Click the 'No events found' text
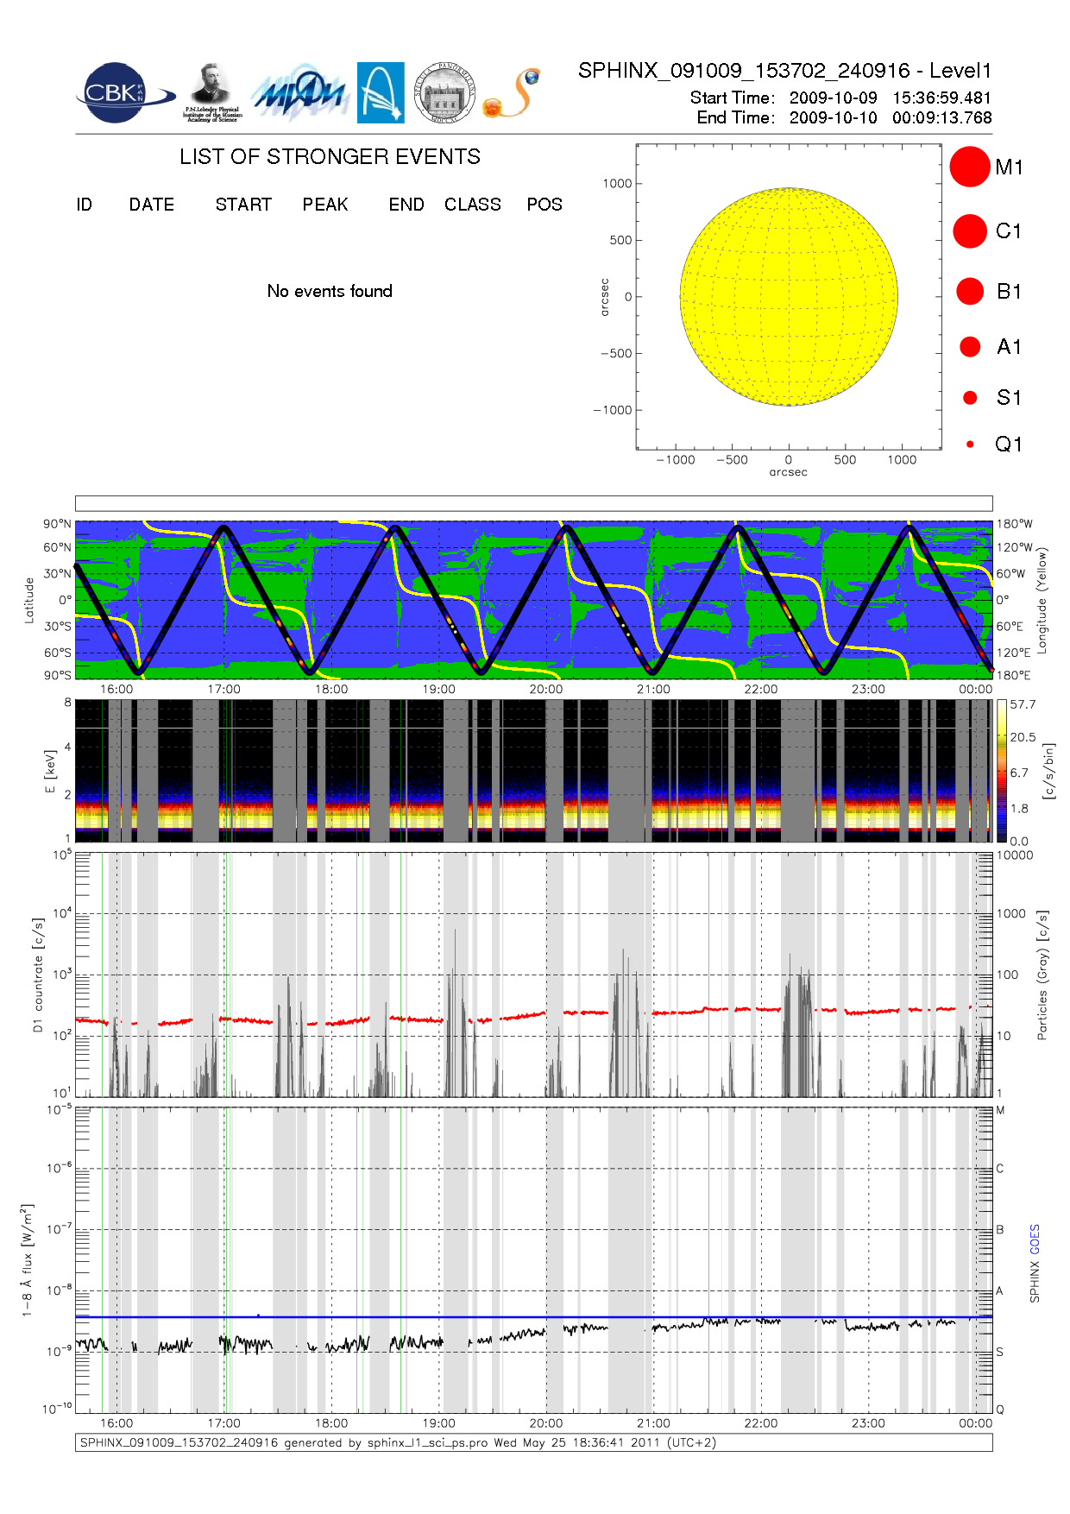The height and width of the screenshot is (1514, 1070). [330, 291]
